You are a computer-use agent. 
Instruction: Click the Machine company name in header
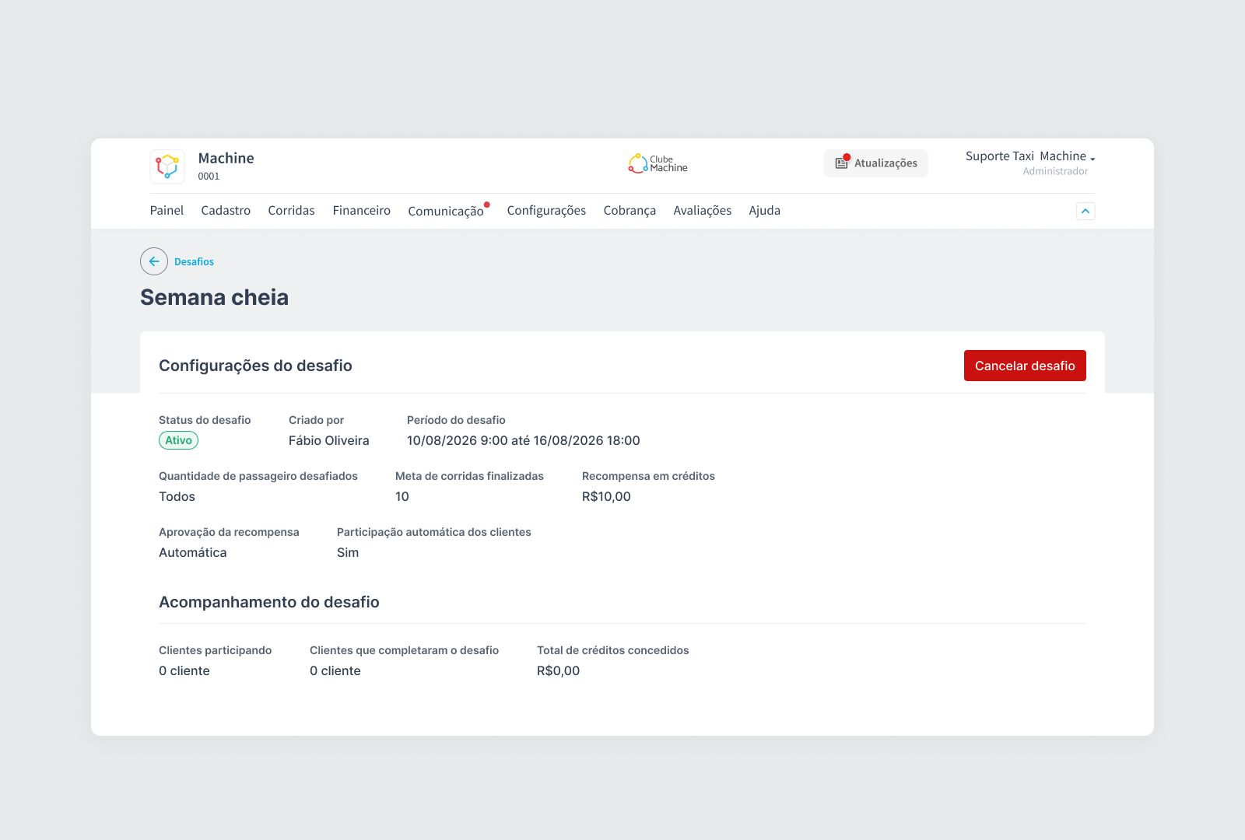coord(226,158)
